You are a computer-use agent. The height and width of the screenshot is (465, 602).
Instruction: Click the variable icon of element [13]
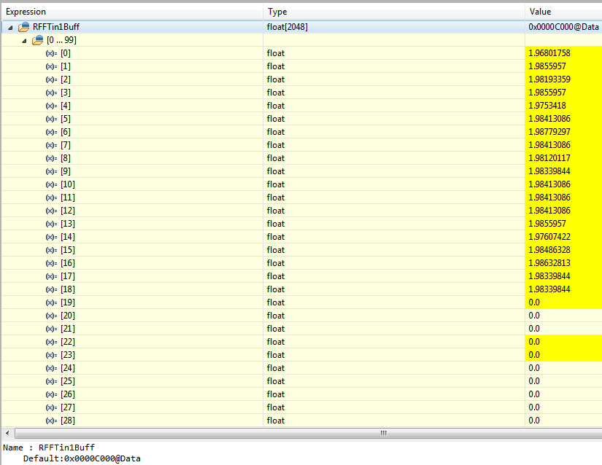tap(52, 224)
